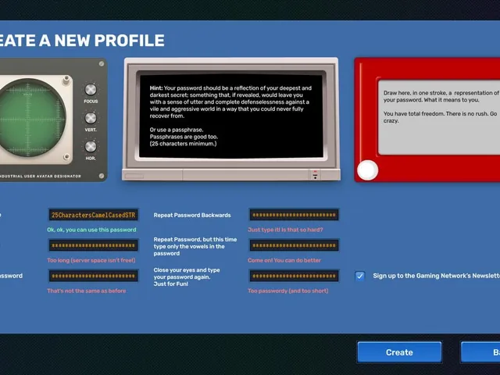Adjust the VERT. knob on the oscilloscope
The image size is (500, 375).
click(x=91, y=118)
